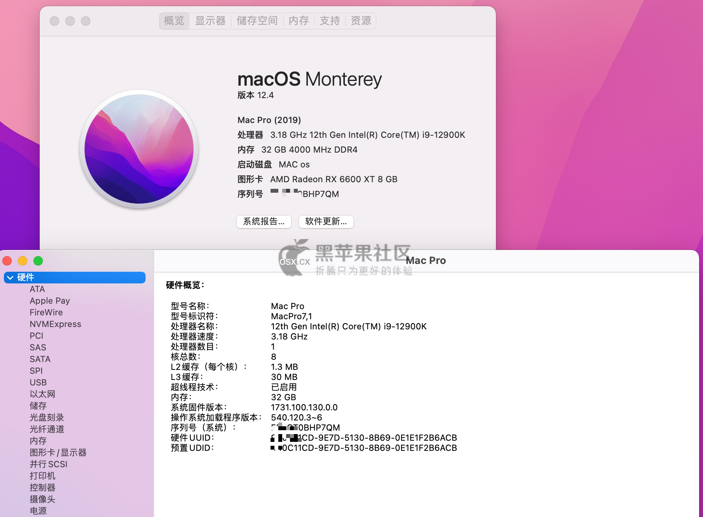This screenshot has width=703, height=517.
Task: Click the 预置 UDID value
Action: pyautogui.click(x=364, y=448)
